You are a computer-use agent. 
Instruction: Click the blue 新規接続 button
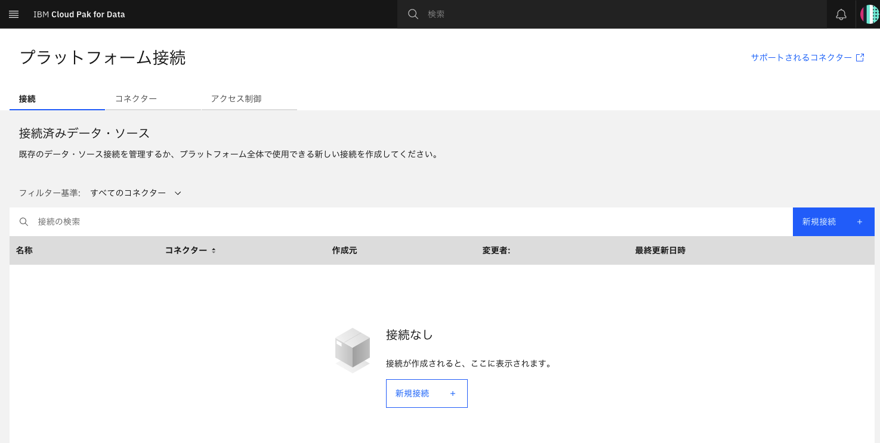coord(833,221)
